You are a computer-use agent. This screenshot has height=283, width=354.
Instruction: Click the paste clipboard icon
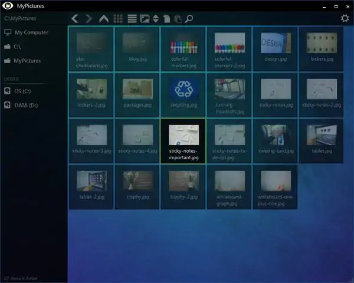178,19
